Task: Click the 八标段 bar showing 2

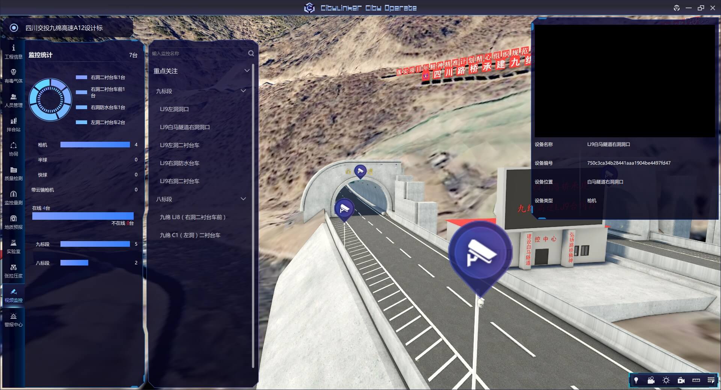Action: 74,263
